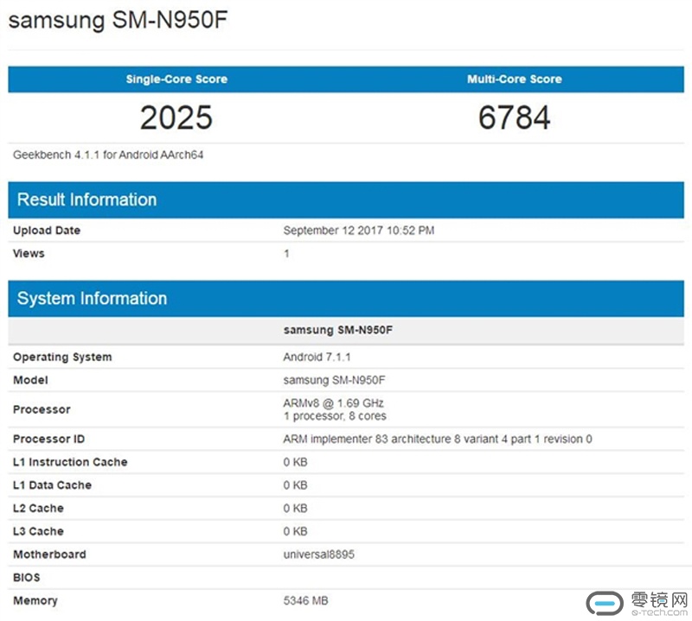Image resolution: width=692 pixels, height=621 pixels.
Task: Select the Android 7.1.1 value
Action: tap(317, 357)
